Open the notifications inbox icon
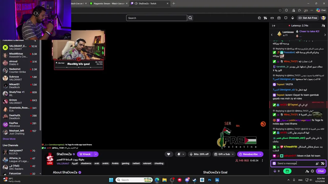Viewport: 328px width, 184px height. pyautogui.click(x=279, y=18)
